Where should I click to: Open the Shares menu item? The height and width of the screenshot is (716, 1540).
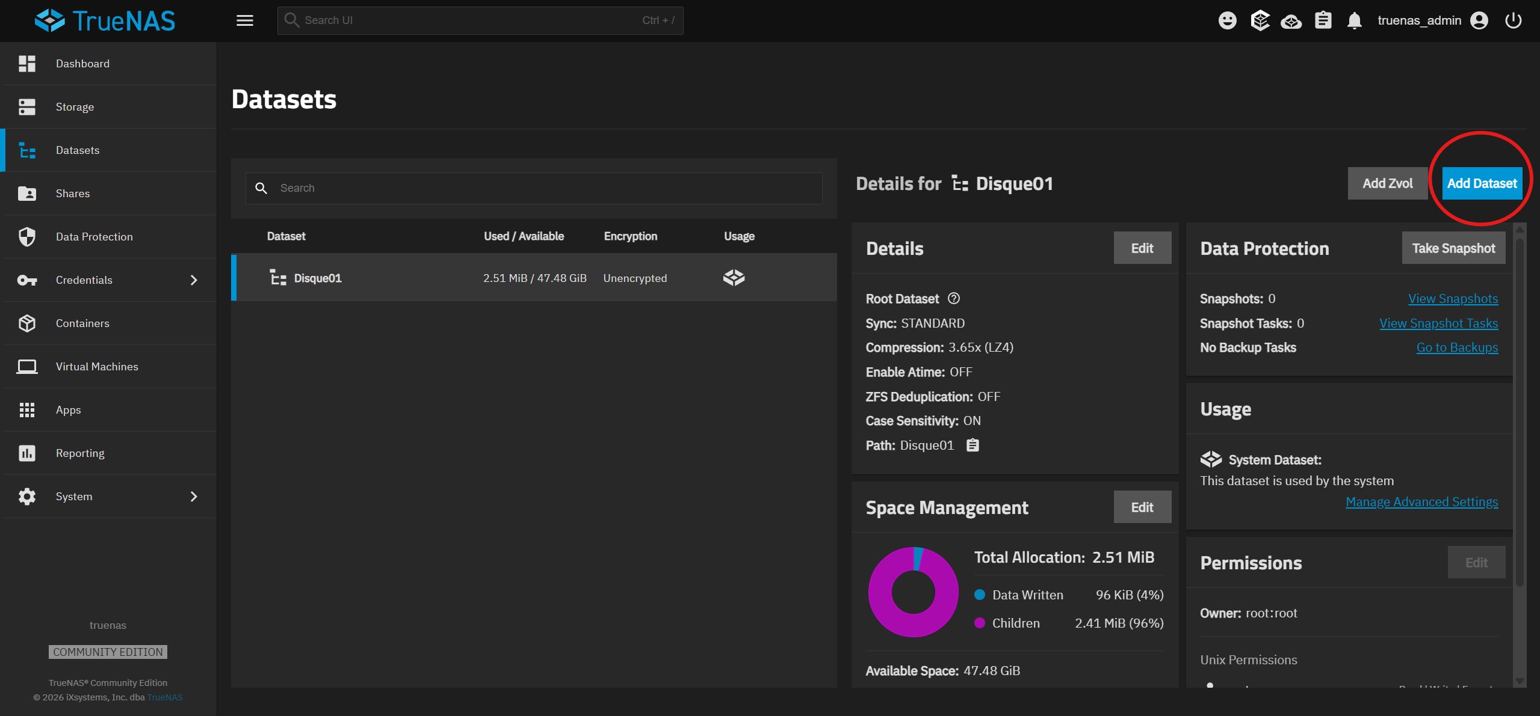click(x=108, y=194)
